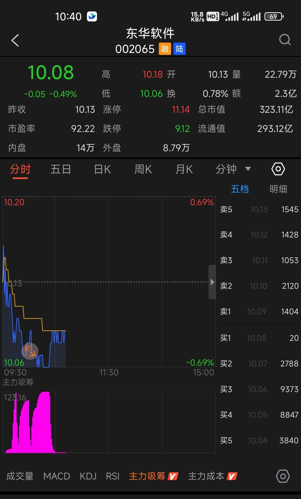The image size is (301, 499).
Task: Tap the 卖4 row at 10.12
Action: tap(259, 235)
